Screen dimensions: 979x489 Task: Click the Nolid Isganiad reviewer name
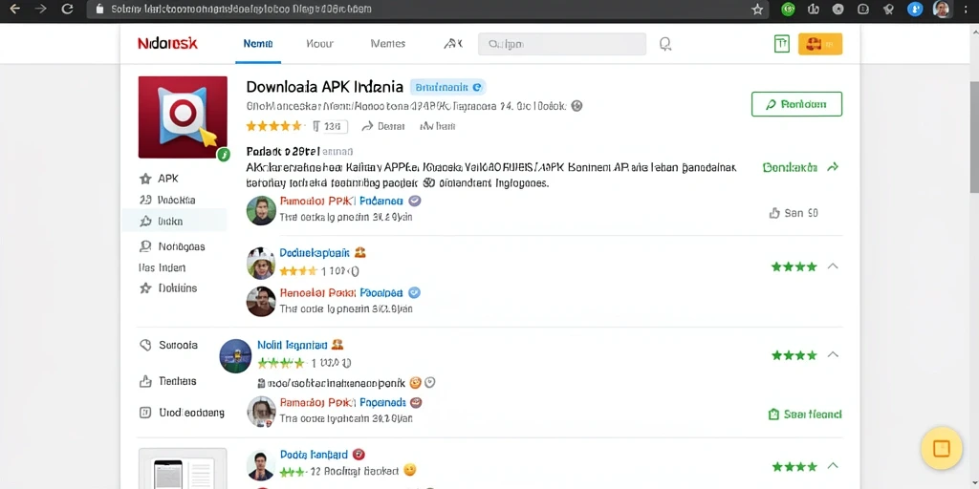click(x=292, y=345)
